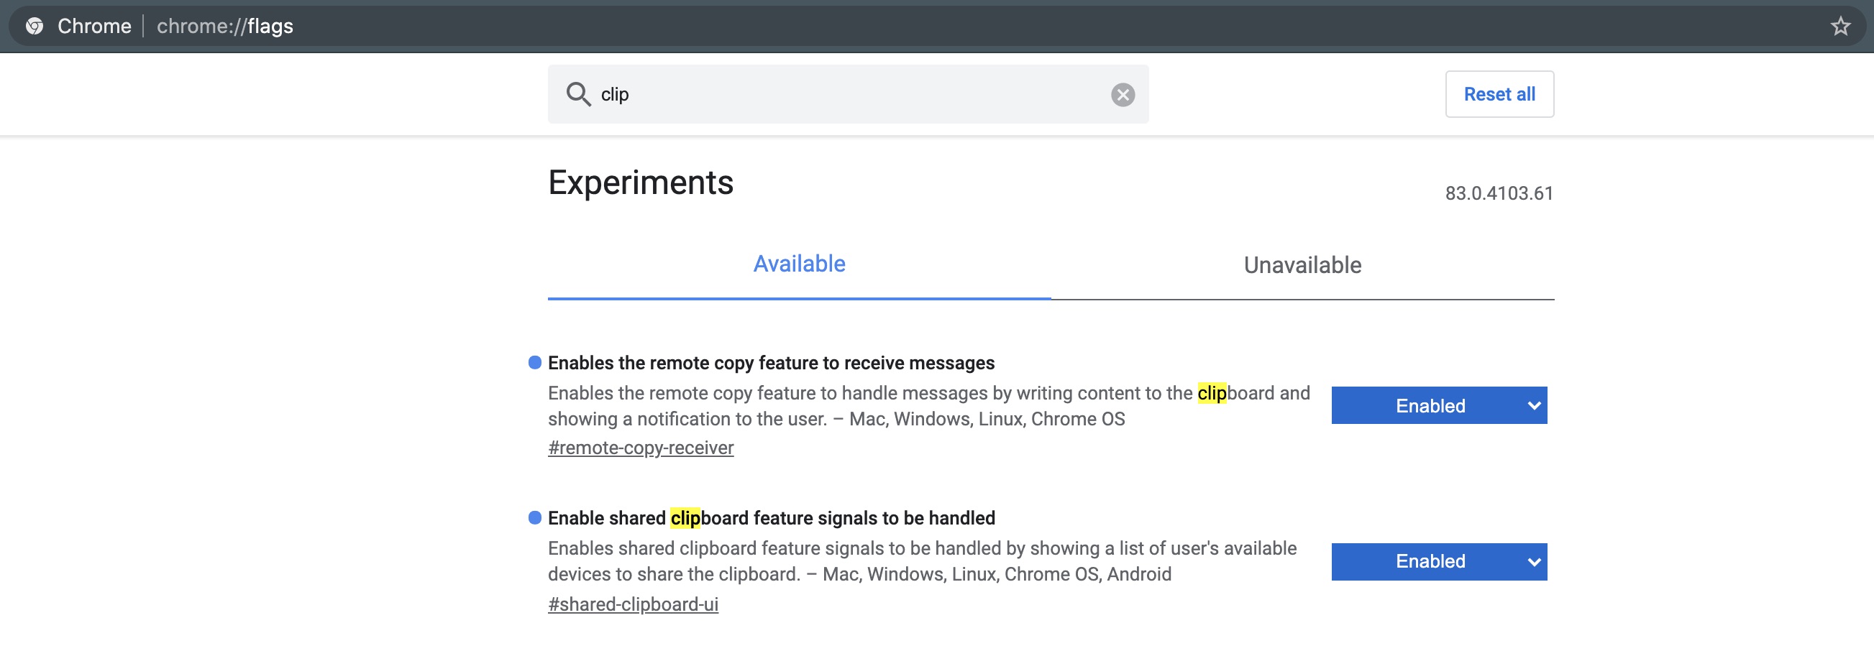Click the magnifier icon in the search box
1874x651 pixels.
[x=577, y=94]
